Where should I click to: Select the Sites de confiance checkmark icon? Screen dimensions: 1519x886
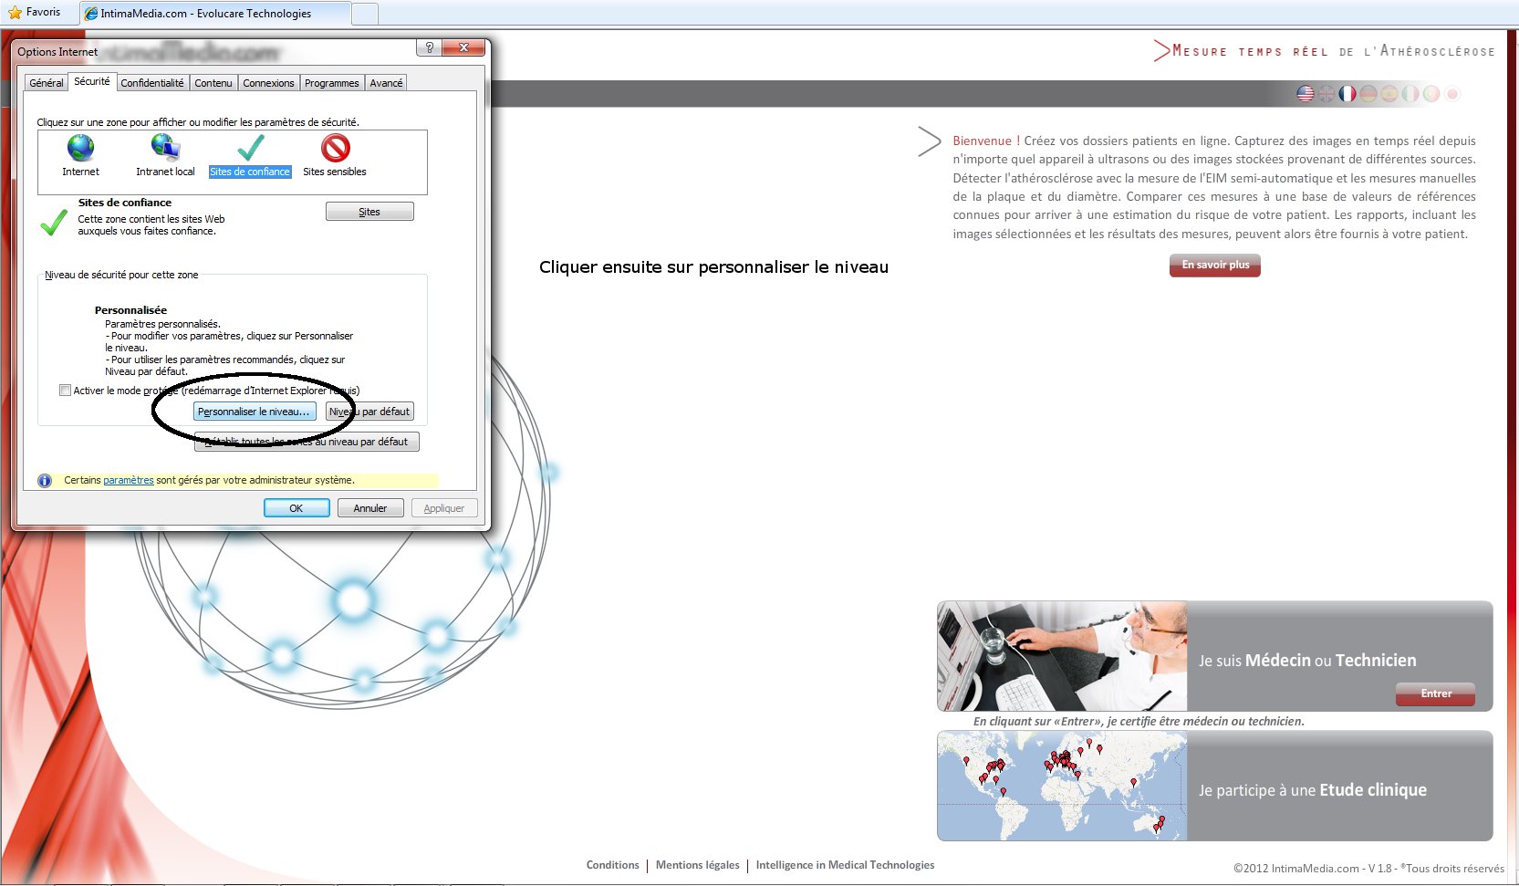250,148
